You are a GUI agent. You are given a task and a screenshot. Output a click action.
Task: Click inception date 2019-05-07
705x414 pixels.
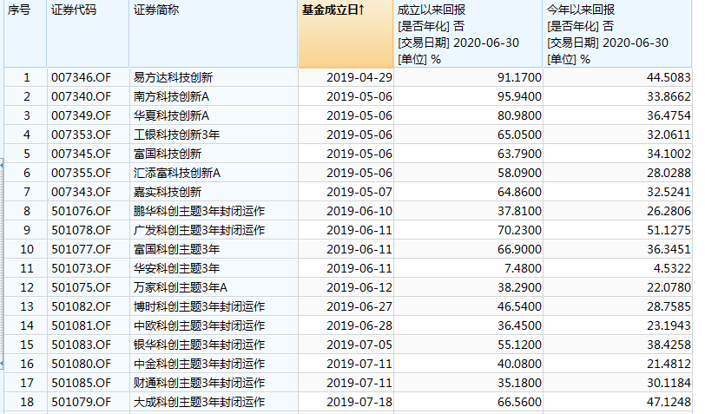[x=359, y=192]
